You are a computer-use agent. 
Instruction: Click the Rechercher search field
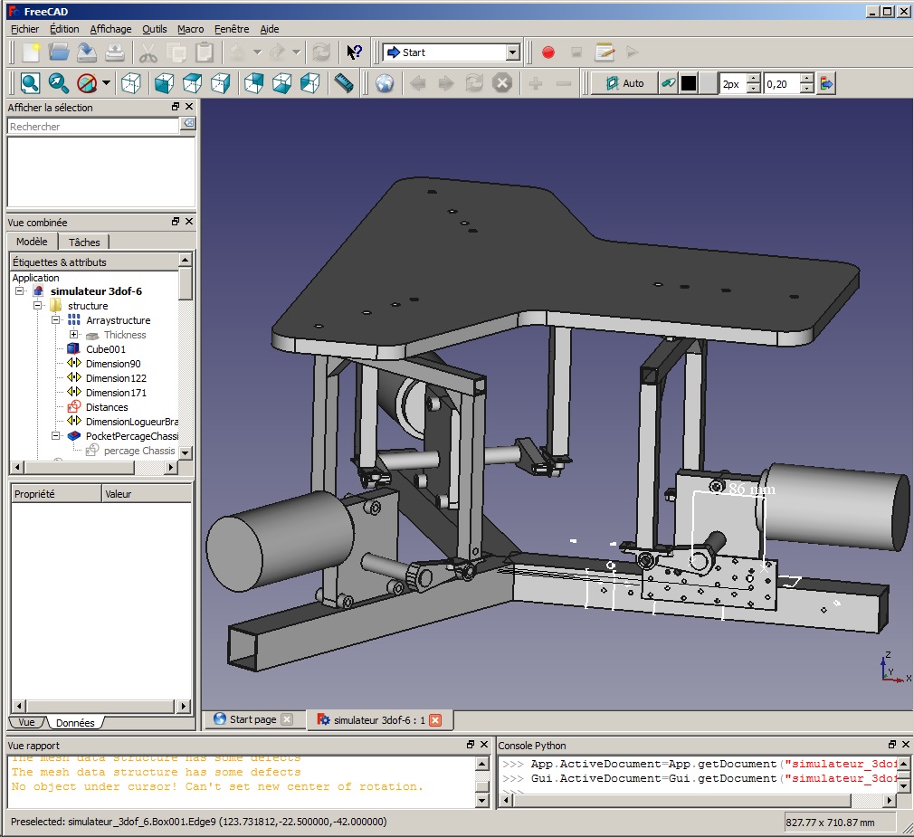point(93,126)
